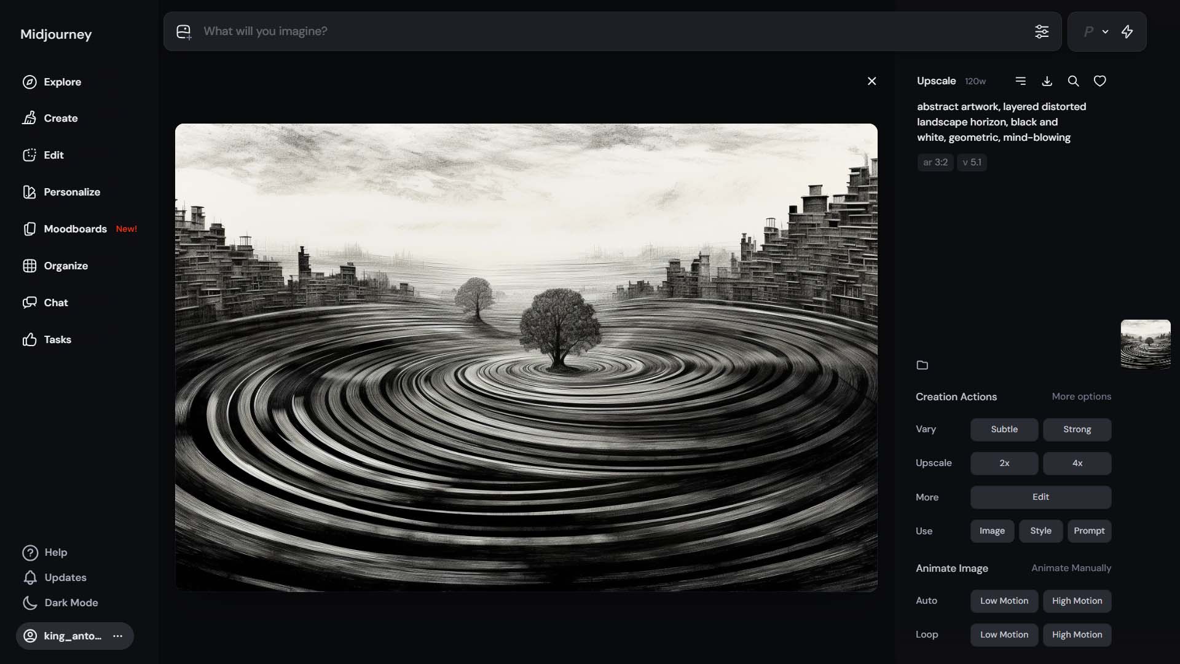The image size is (1180, 664).
Task: Select the Edit icon in sidebar
Action: coord(30,155)
